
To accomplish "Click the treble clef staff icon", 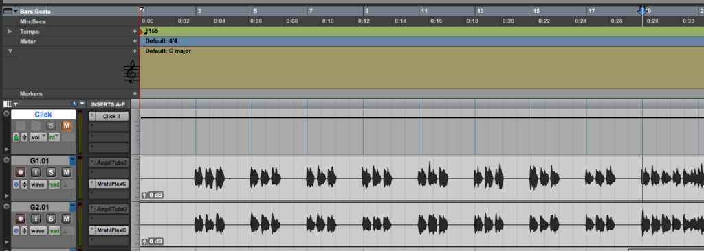I will point(131,72).
